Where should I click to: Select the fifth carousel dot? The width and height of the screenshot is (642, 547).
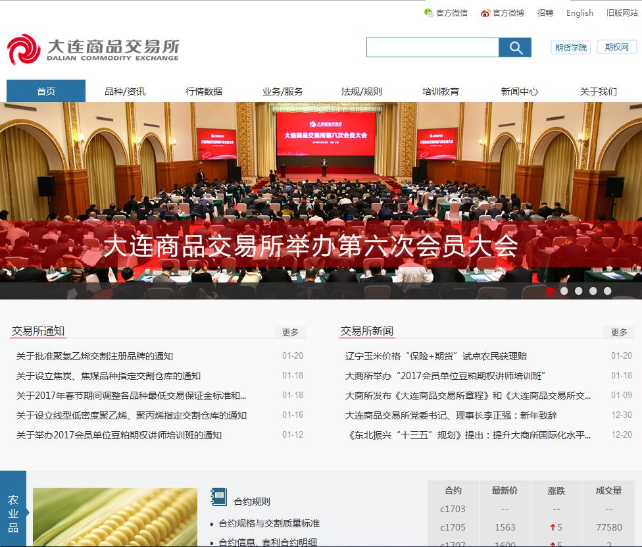click(608, 291)
